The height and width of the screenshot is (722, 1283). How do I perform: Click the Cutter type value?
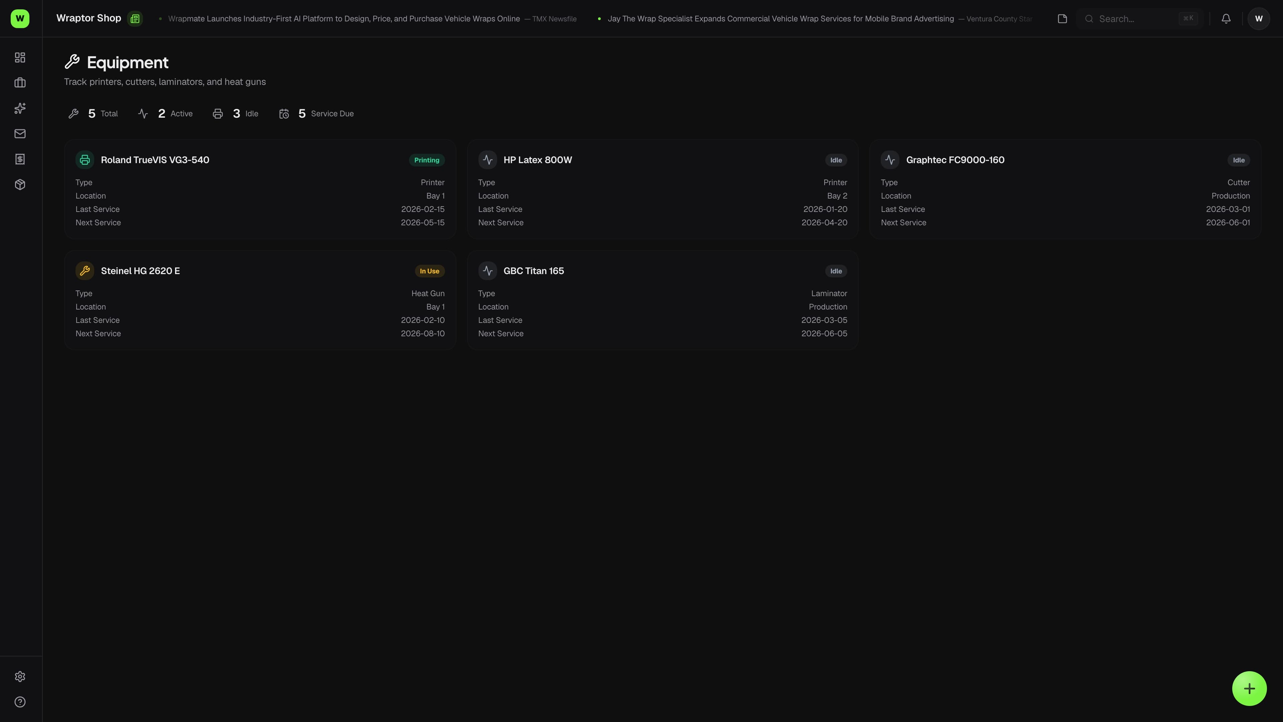click(1239, 183)
